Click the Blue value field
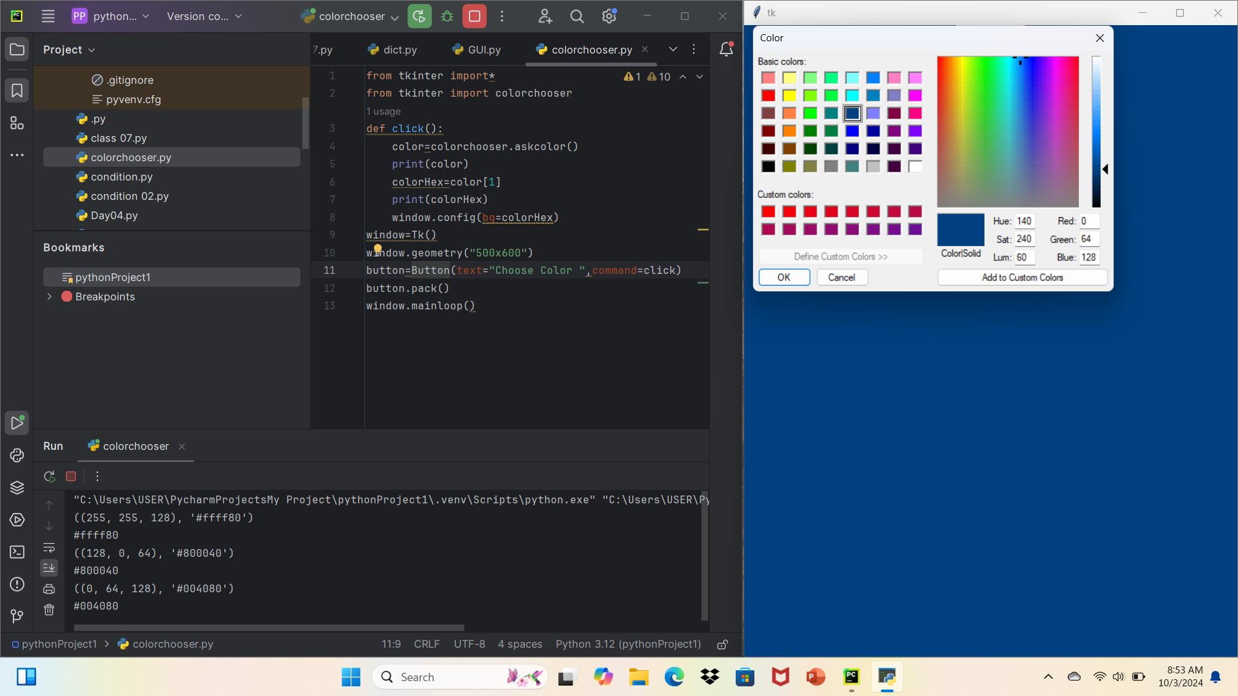The width and height of the screenshot is (1238, 696). (x=1090, y=257)
